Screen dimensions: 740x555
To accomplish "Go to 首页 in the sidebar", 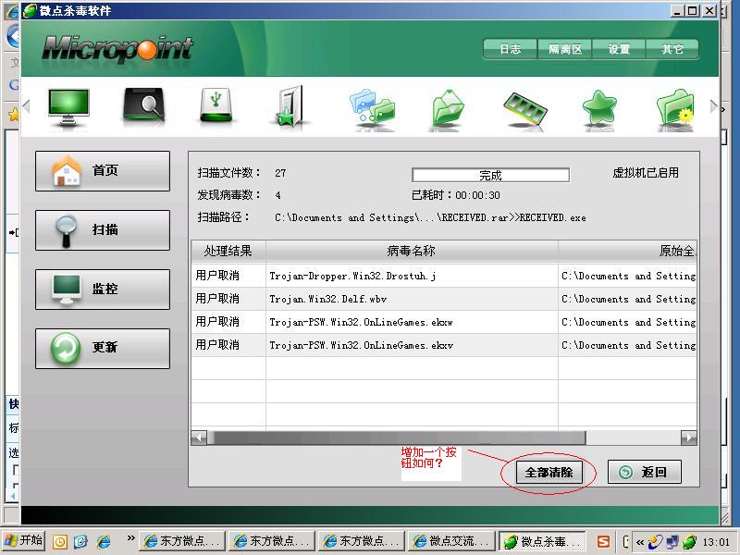I will (x=103, y=171).
